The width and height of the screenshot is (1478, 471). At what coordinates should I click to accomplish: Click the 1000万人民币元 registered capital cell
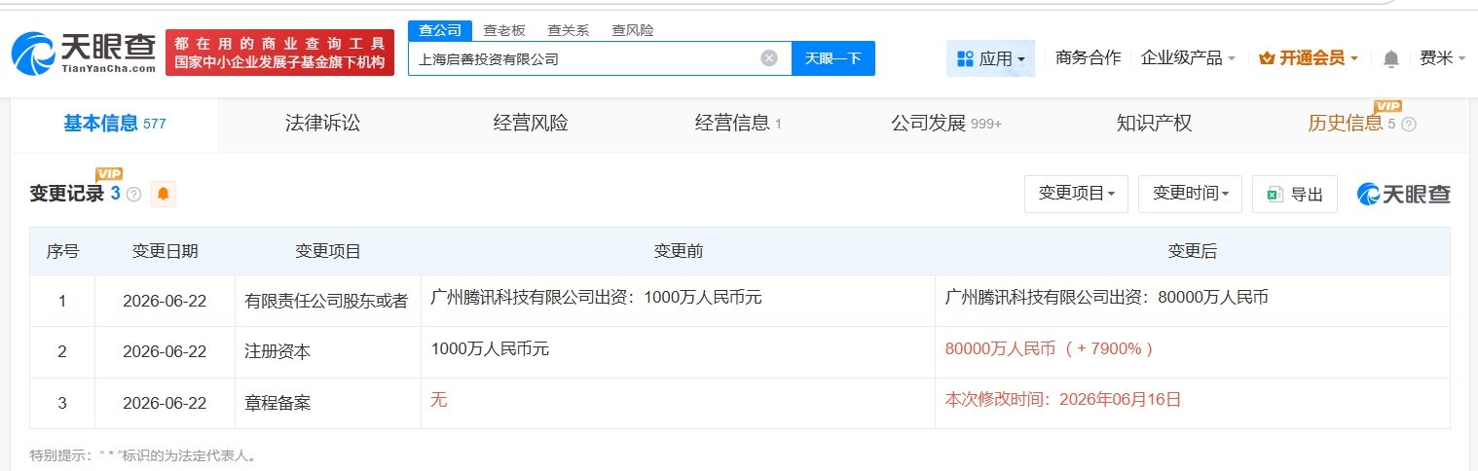click(x=679, y=352)
